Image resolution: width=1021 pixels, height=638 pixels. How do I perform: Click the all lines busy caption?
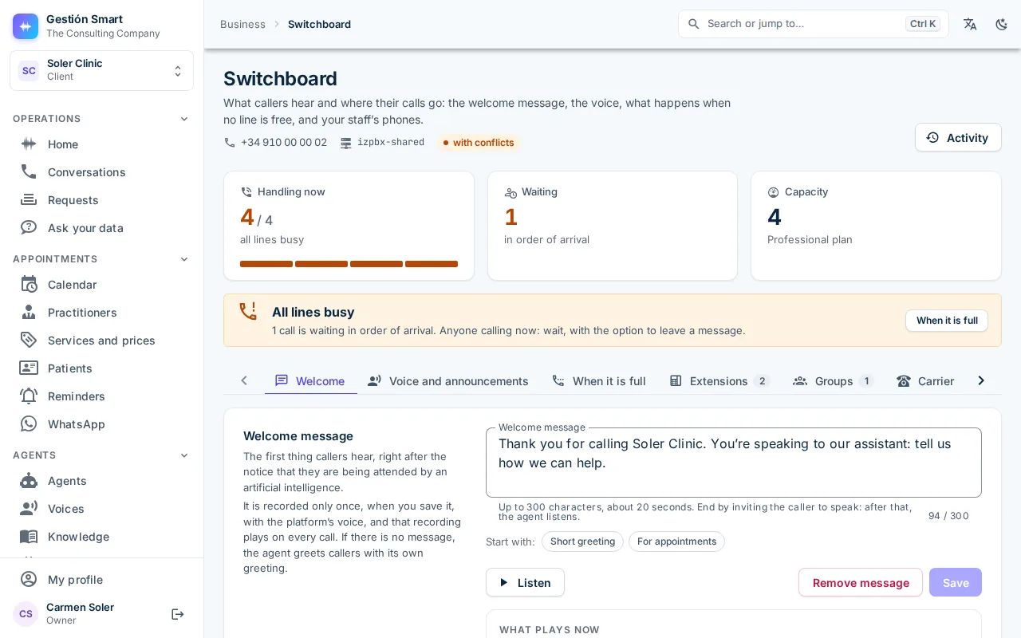coord(272,239)
